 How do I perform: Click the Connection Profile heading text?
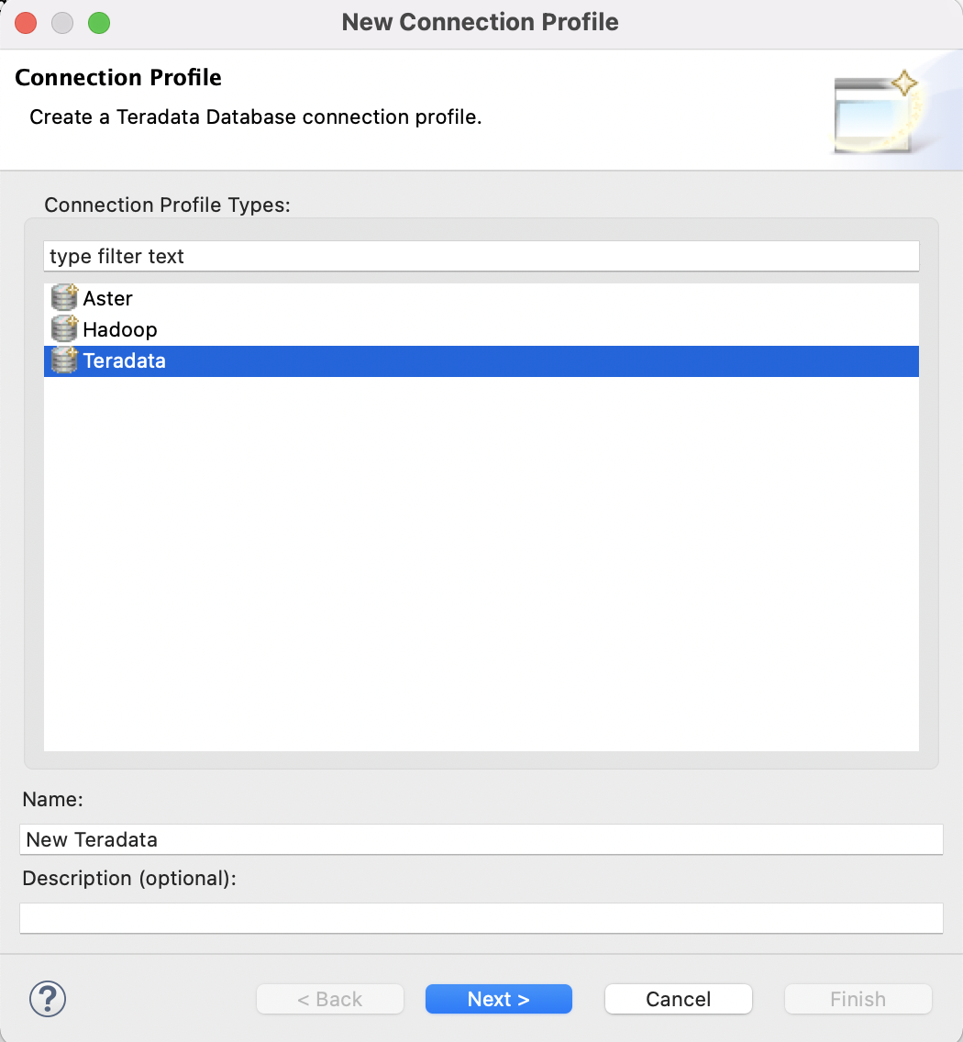(x=117, y=77)
